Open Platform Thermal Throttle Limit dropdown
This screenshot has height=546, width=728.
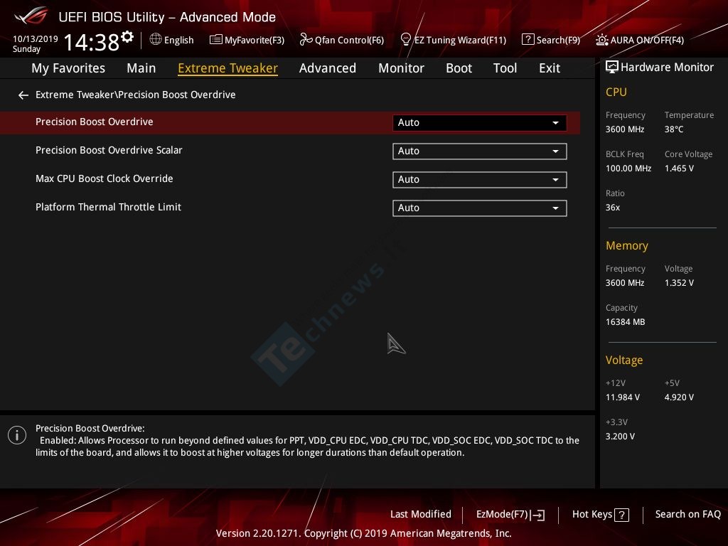click(x=480, y=208)
